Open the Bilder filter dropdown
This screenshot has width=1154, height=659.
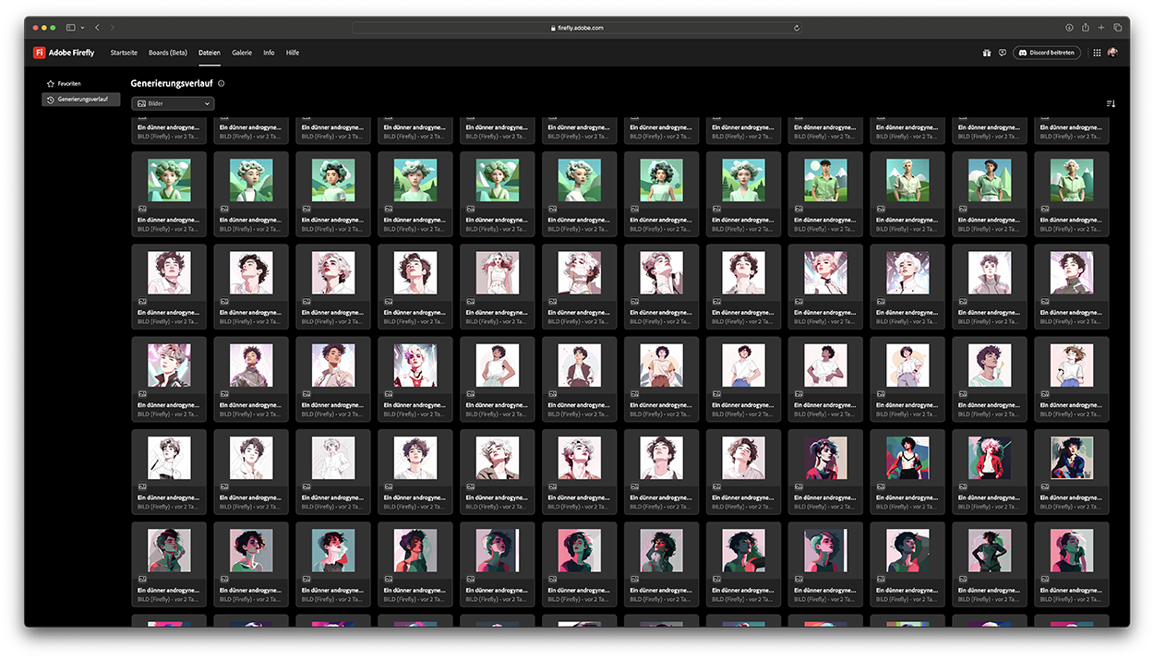(173, 103)
